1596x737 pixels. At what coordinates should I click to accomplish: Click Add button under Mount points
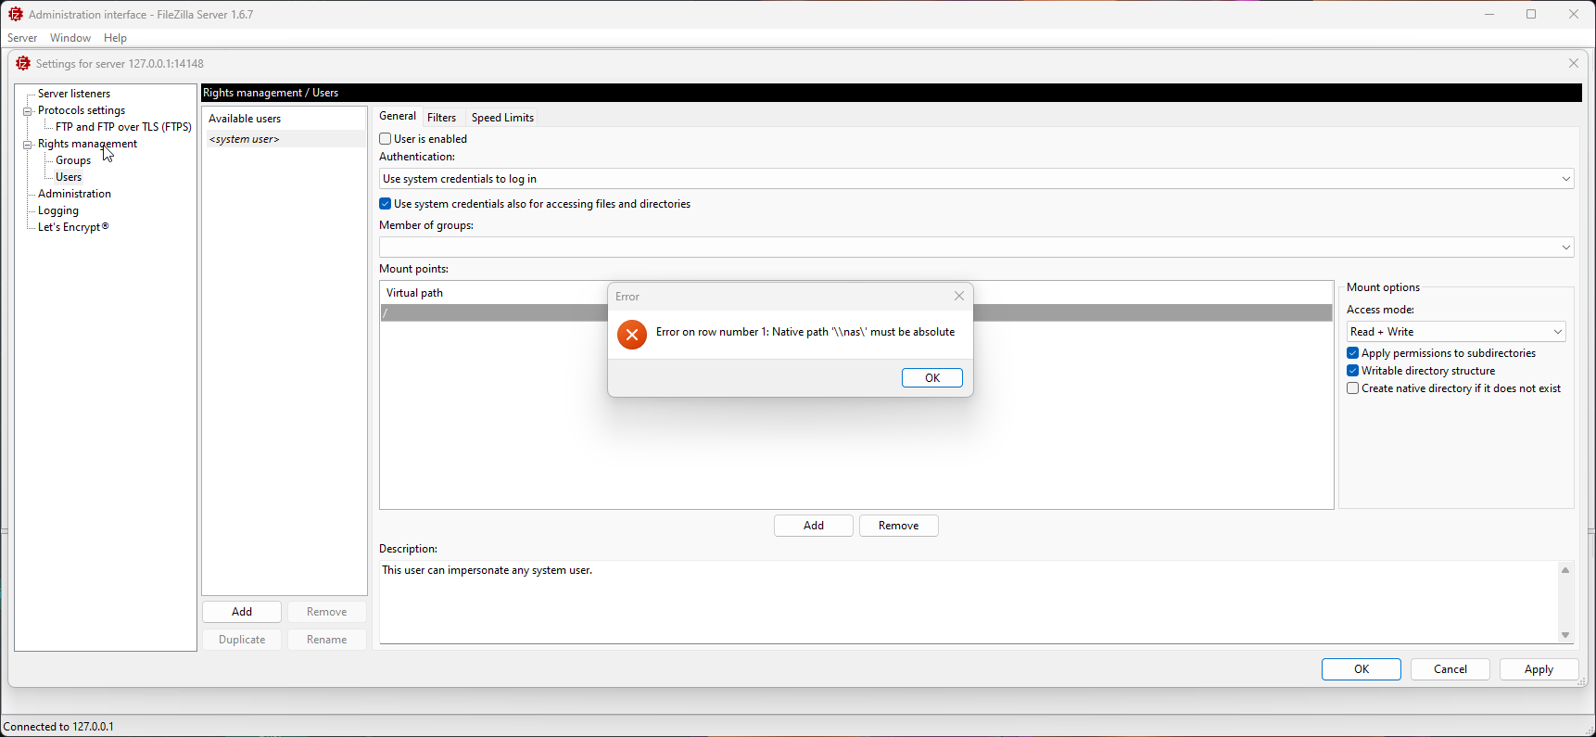[814, 526]
